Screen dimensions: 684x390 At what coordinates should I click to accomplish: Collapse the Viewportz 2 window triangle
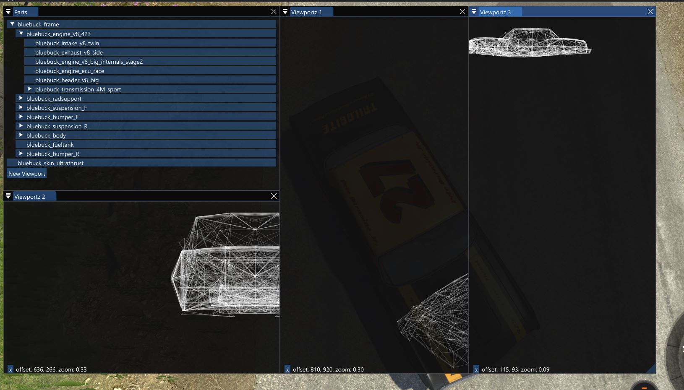[8, 196]
